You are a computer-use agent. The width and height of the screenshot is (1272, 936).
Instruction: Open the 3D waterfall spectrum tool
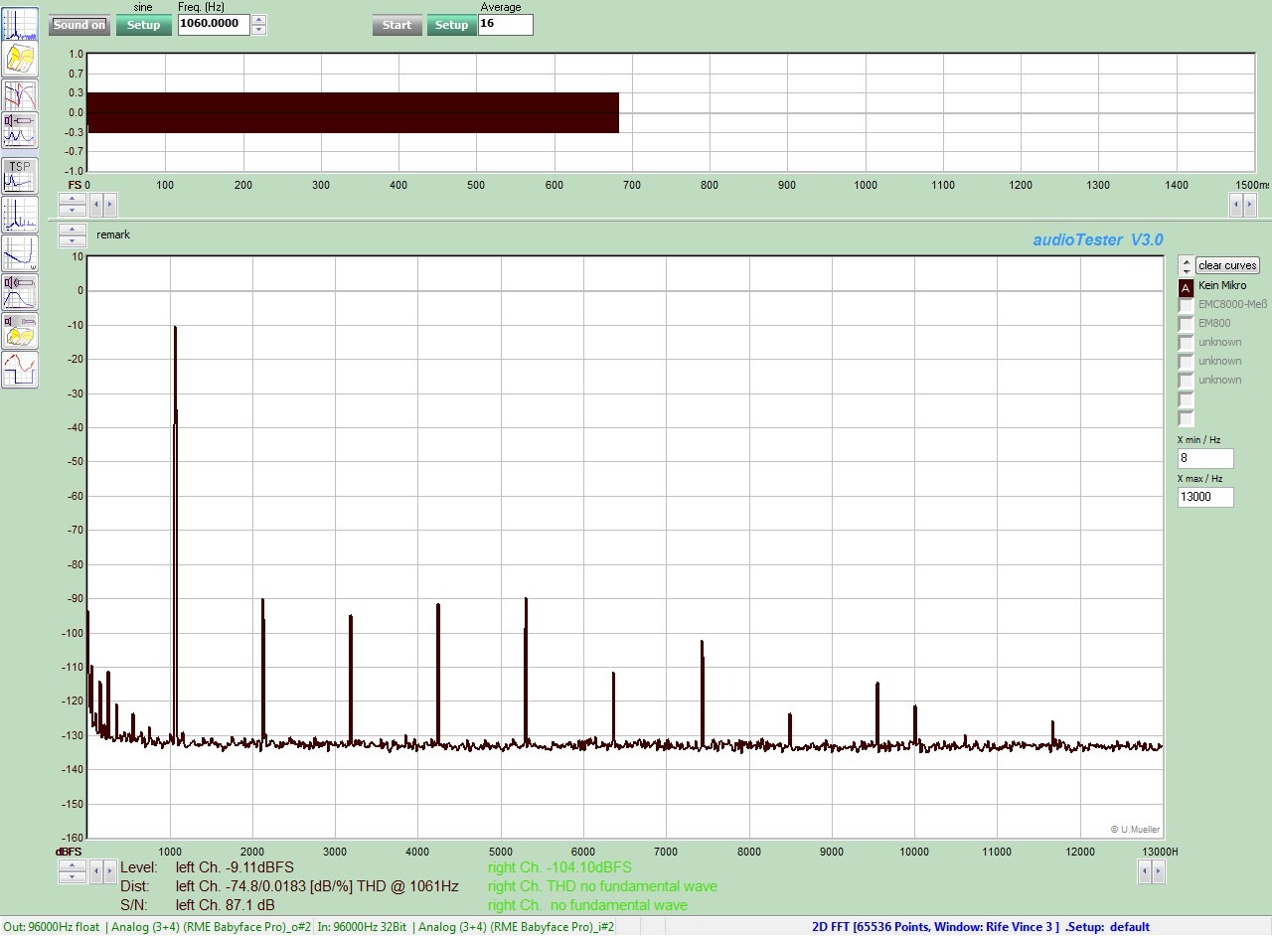(20, 60)
